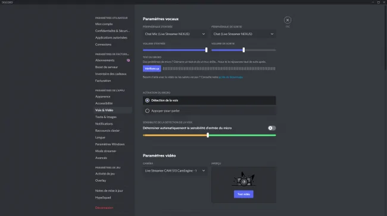The image size is (387, 216).
Task: Click the camera selector chevron arrow
Action: coord(204,170)
